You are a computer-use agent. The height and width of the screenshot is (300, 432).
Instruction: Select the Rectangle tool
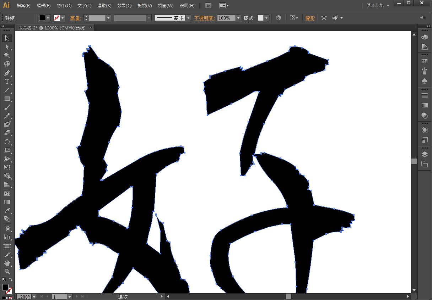7,99
